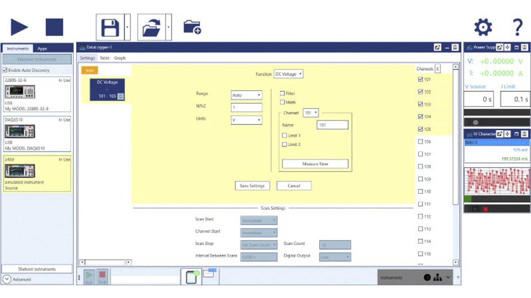Screen dimensions: 531x298
Task: Click the move icon on Power Supply panel
Action: tap(507, 47)
